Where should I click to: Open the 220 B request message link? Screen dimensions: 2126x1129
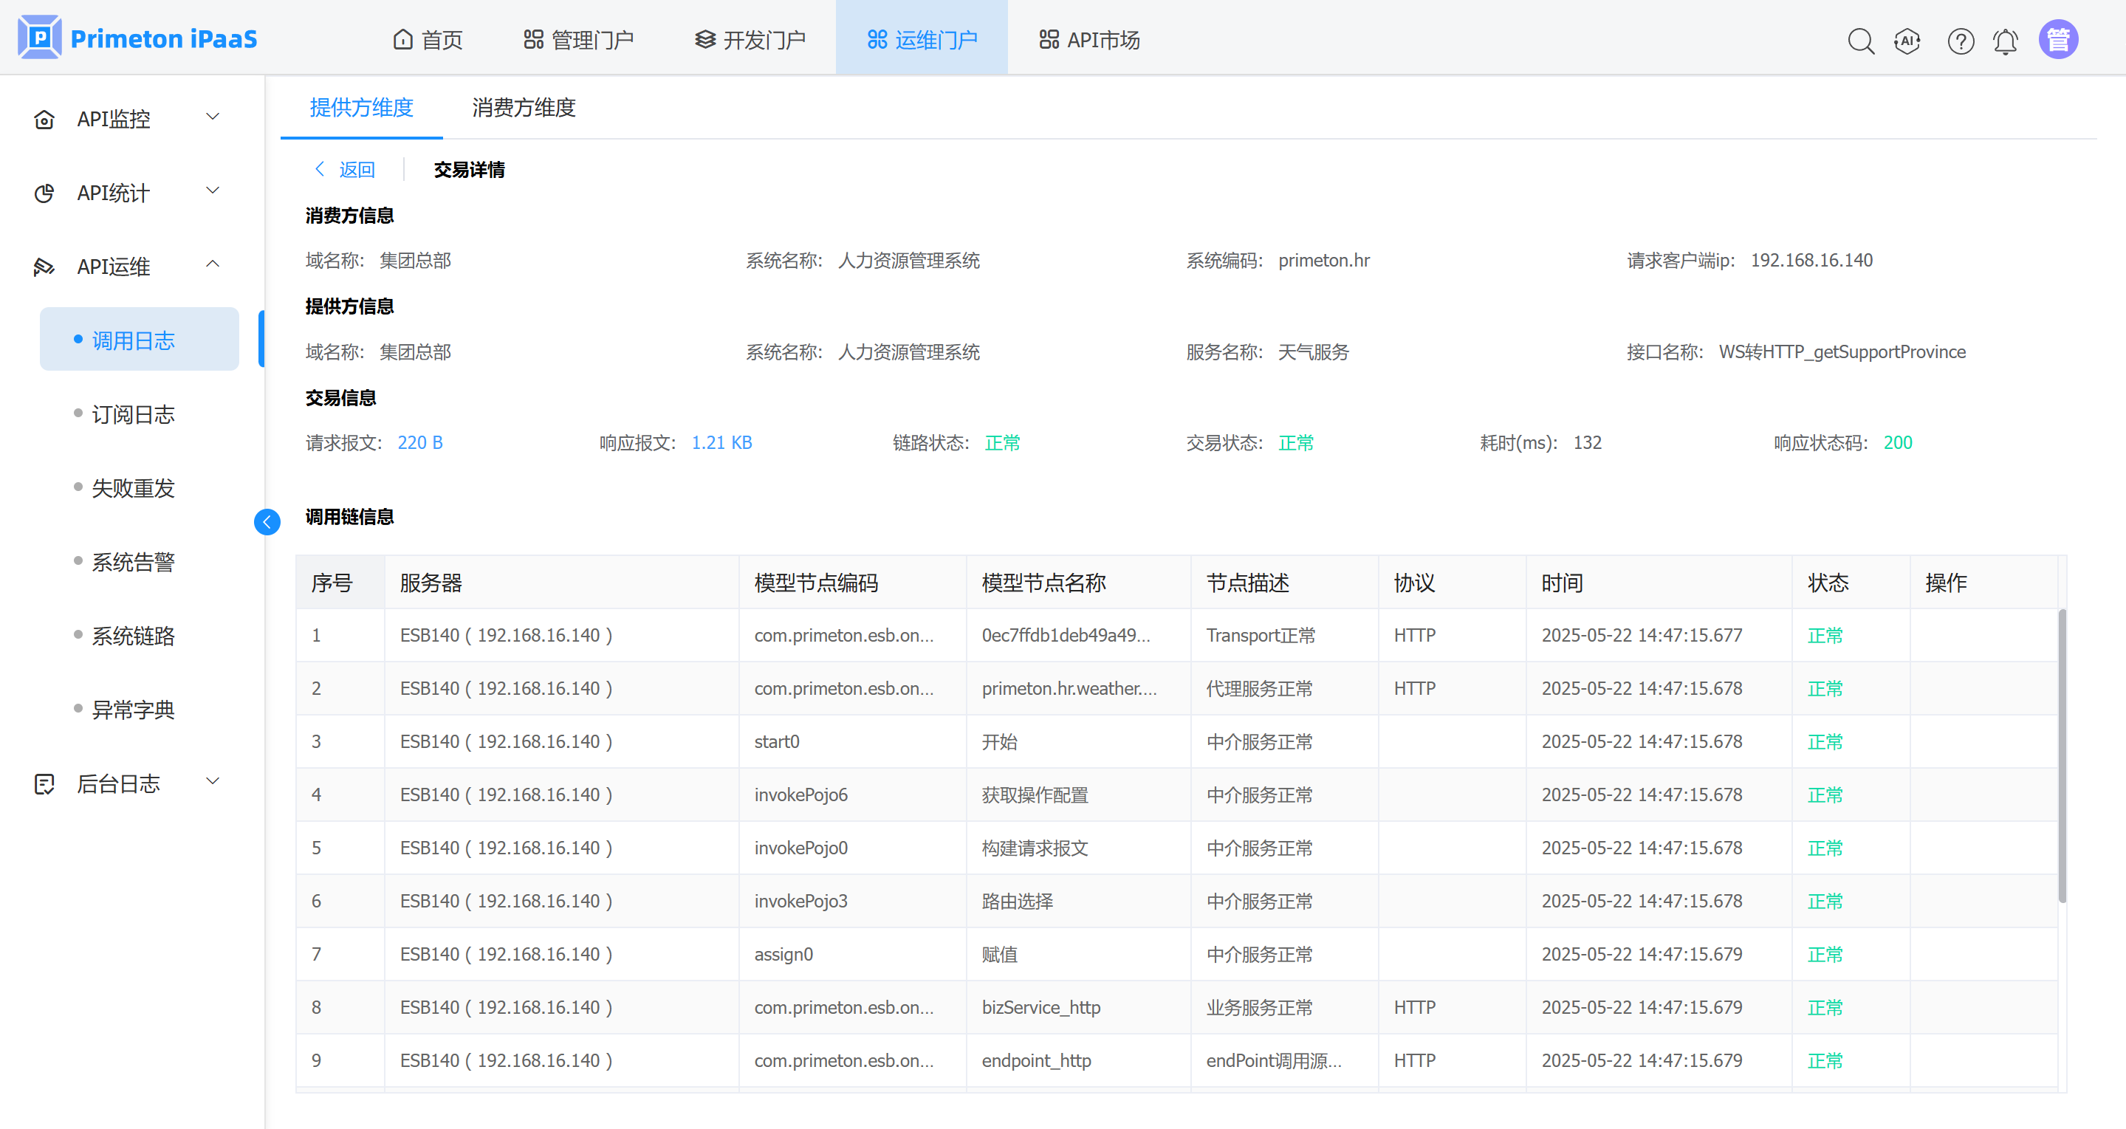(420, 443)
